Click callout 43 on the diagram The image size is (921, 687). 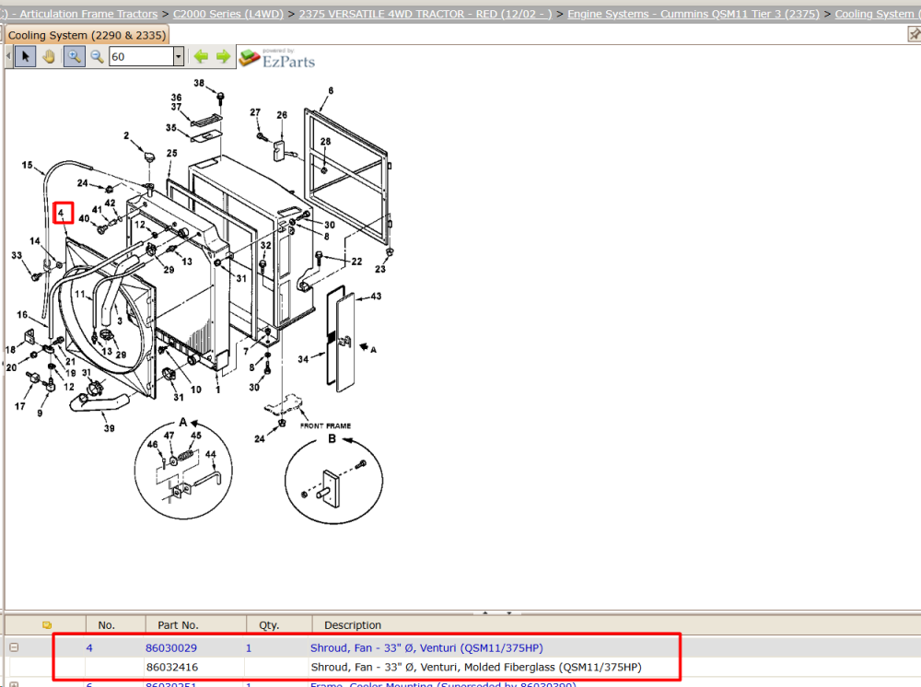click(x=376, y=296)
